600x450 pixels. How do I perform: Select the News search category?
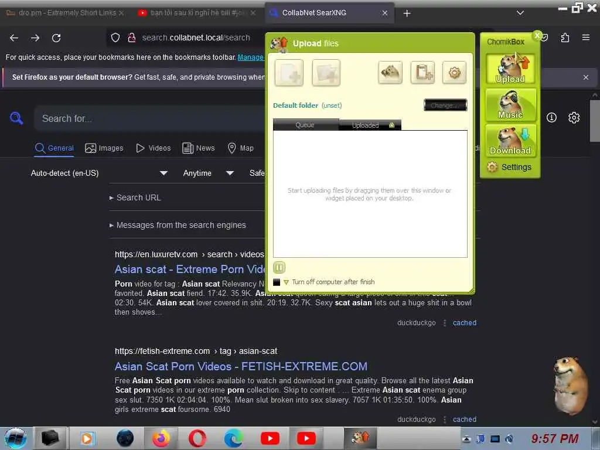point(198,148)
